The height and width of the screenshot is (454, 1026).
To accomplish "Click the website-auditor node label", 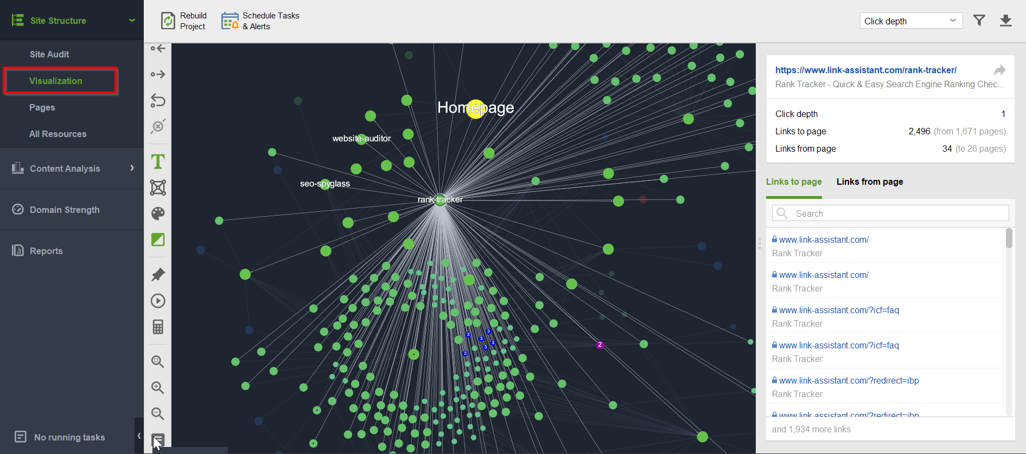I will [361, 138].
